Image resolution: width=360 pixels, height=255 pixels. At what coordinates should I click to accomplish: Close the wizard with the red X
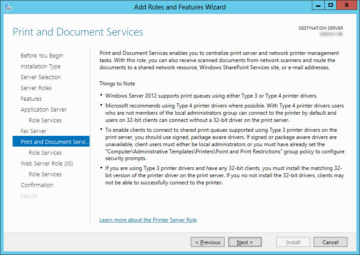tap(346, 6)
